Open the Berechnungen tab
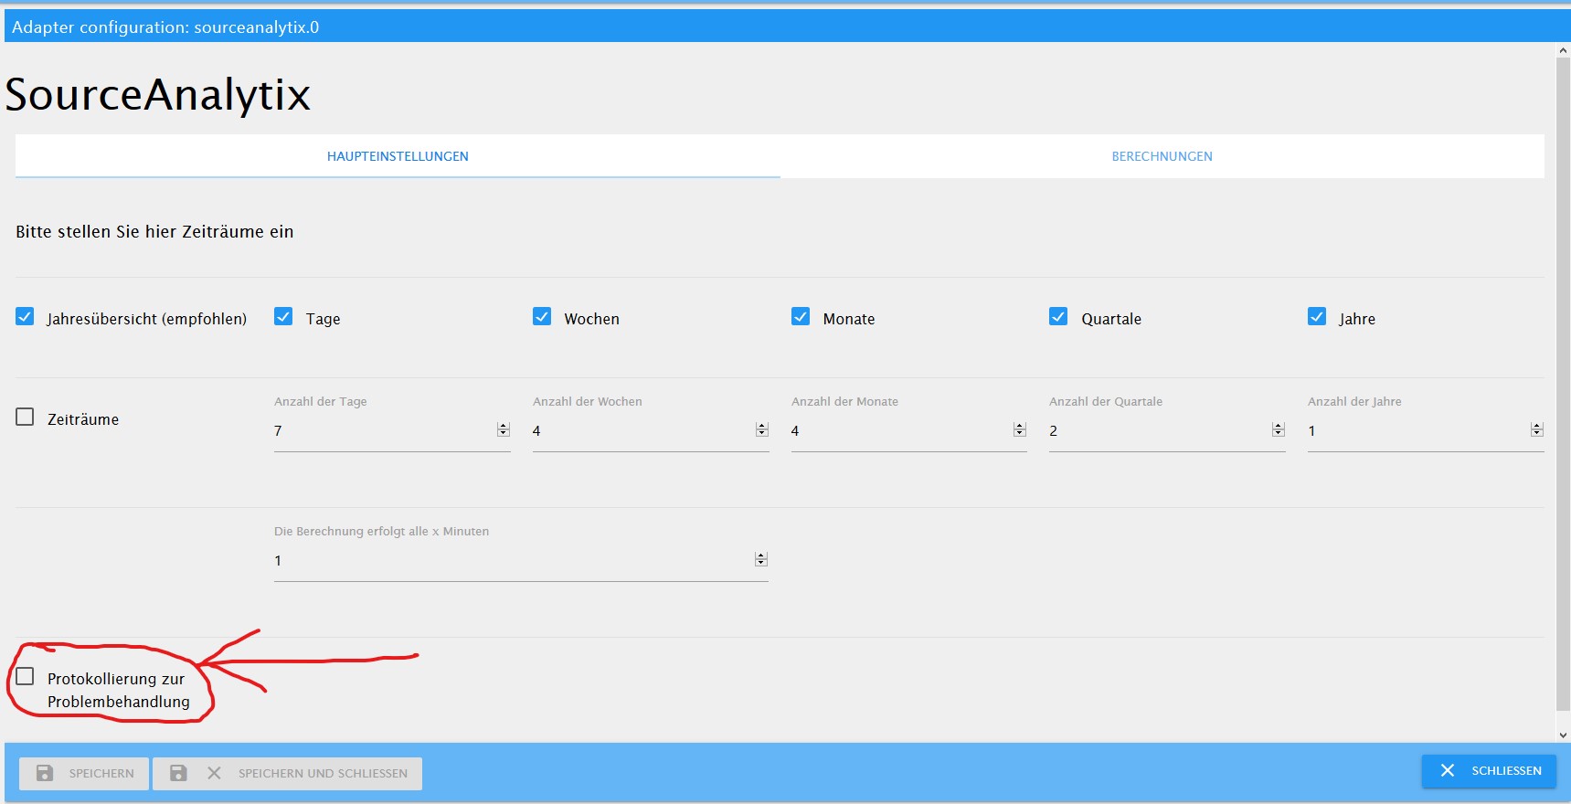This screenshot has height=804, width=1571. coord(1162,156)
